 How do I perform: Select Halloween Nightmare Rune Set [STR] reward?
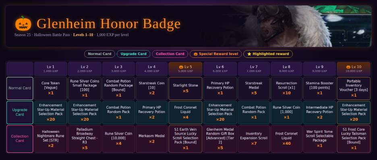click(51, 139)
